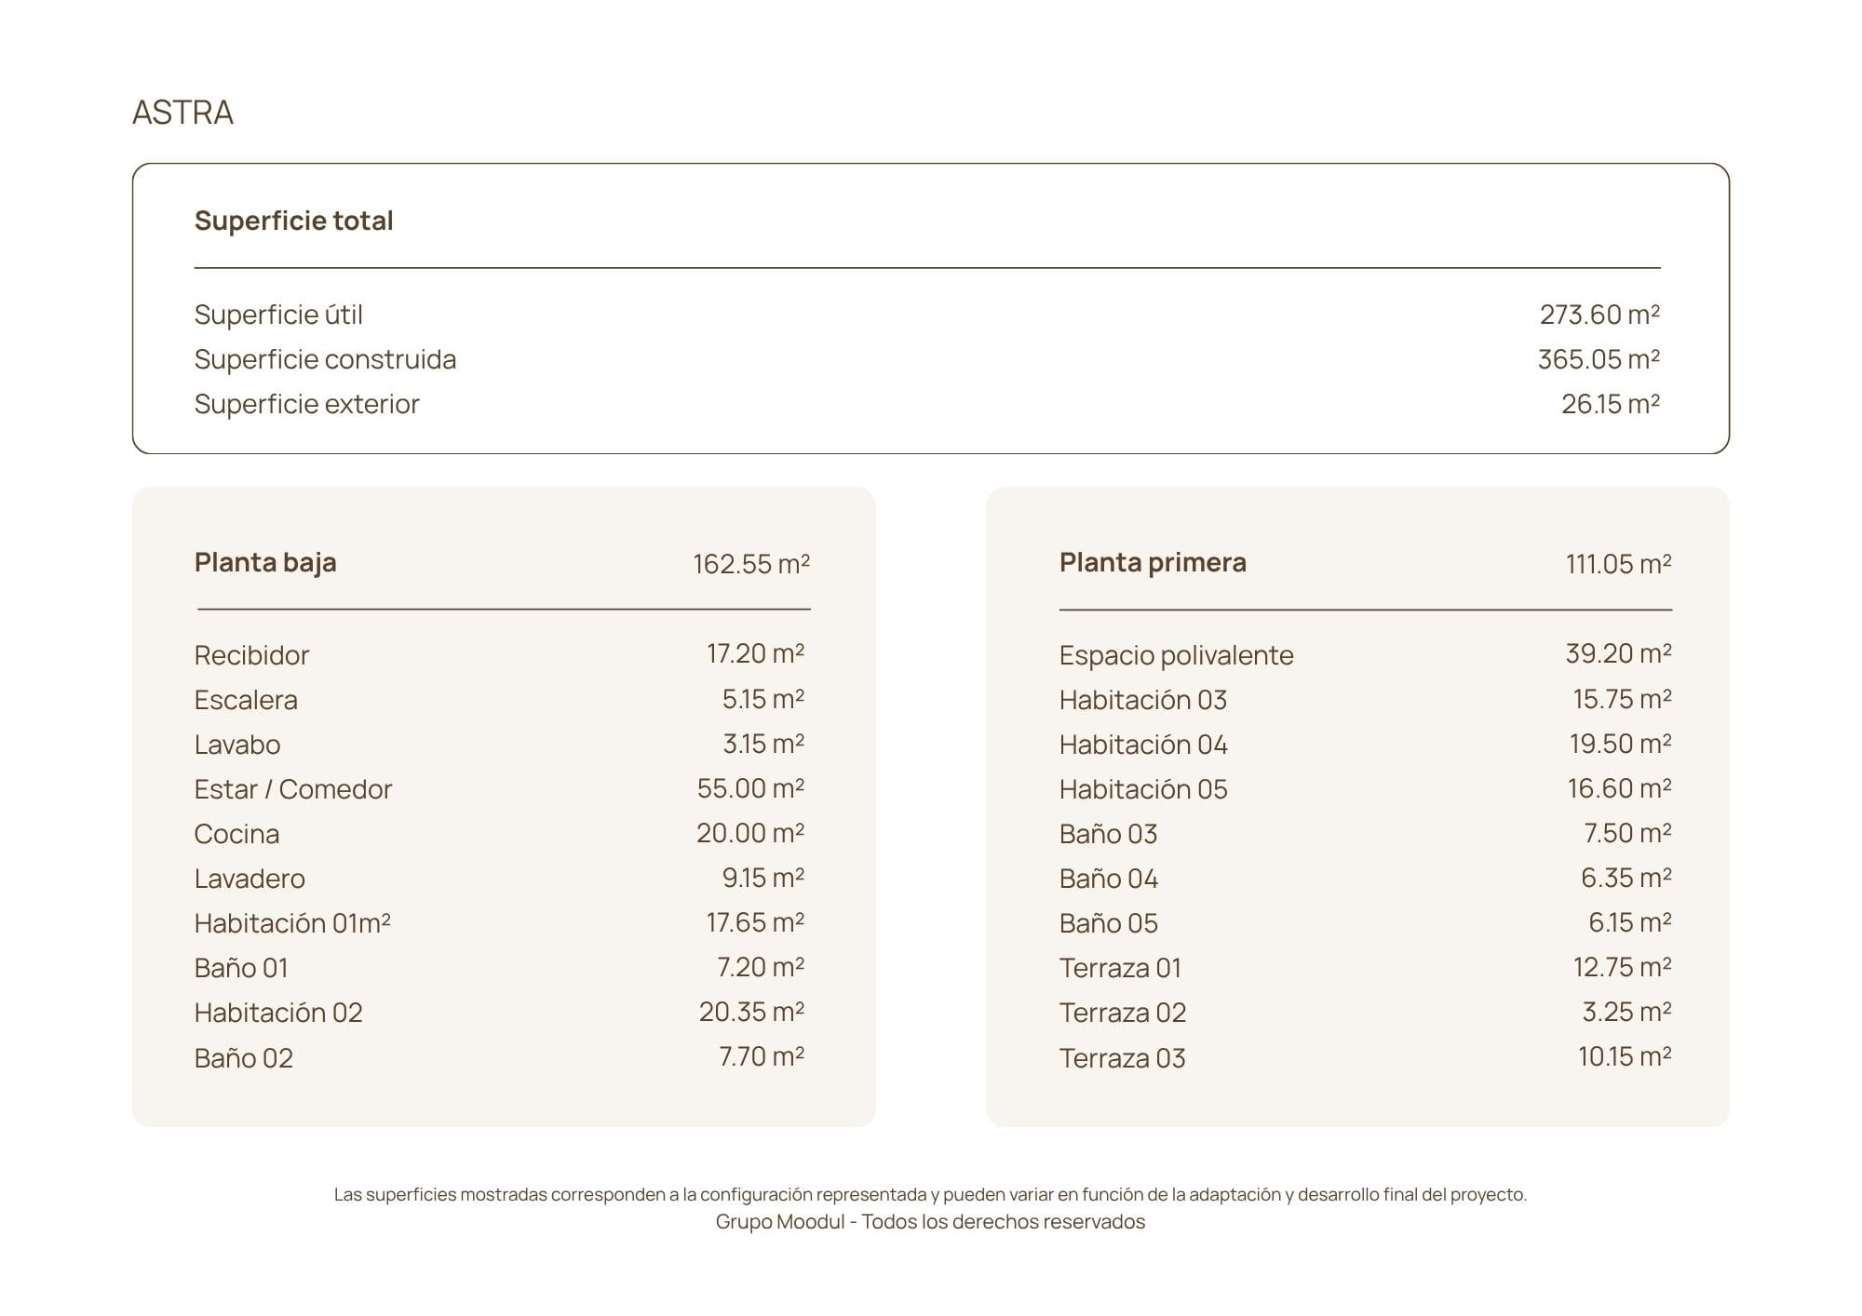This screenshot has width=1862, height=1316.
Task: Select the Habitación 04 value 19.50 m²
Action: [1620, 744]
